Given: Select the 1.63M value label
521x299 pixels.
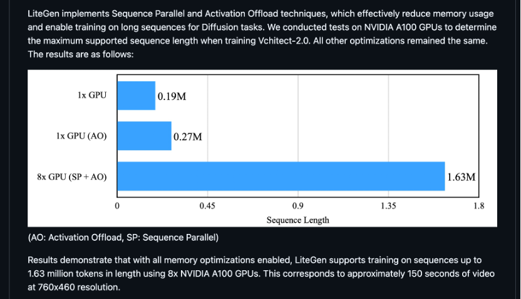Looking at the screenshot, I should (x=461, y=177).
